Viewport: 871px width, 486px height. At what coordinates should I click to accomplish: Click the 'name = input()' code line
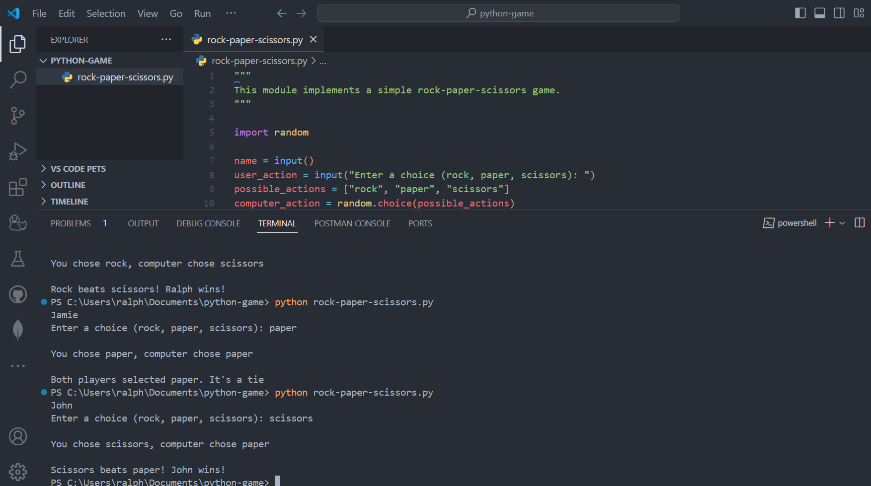[x=274, y=161]
